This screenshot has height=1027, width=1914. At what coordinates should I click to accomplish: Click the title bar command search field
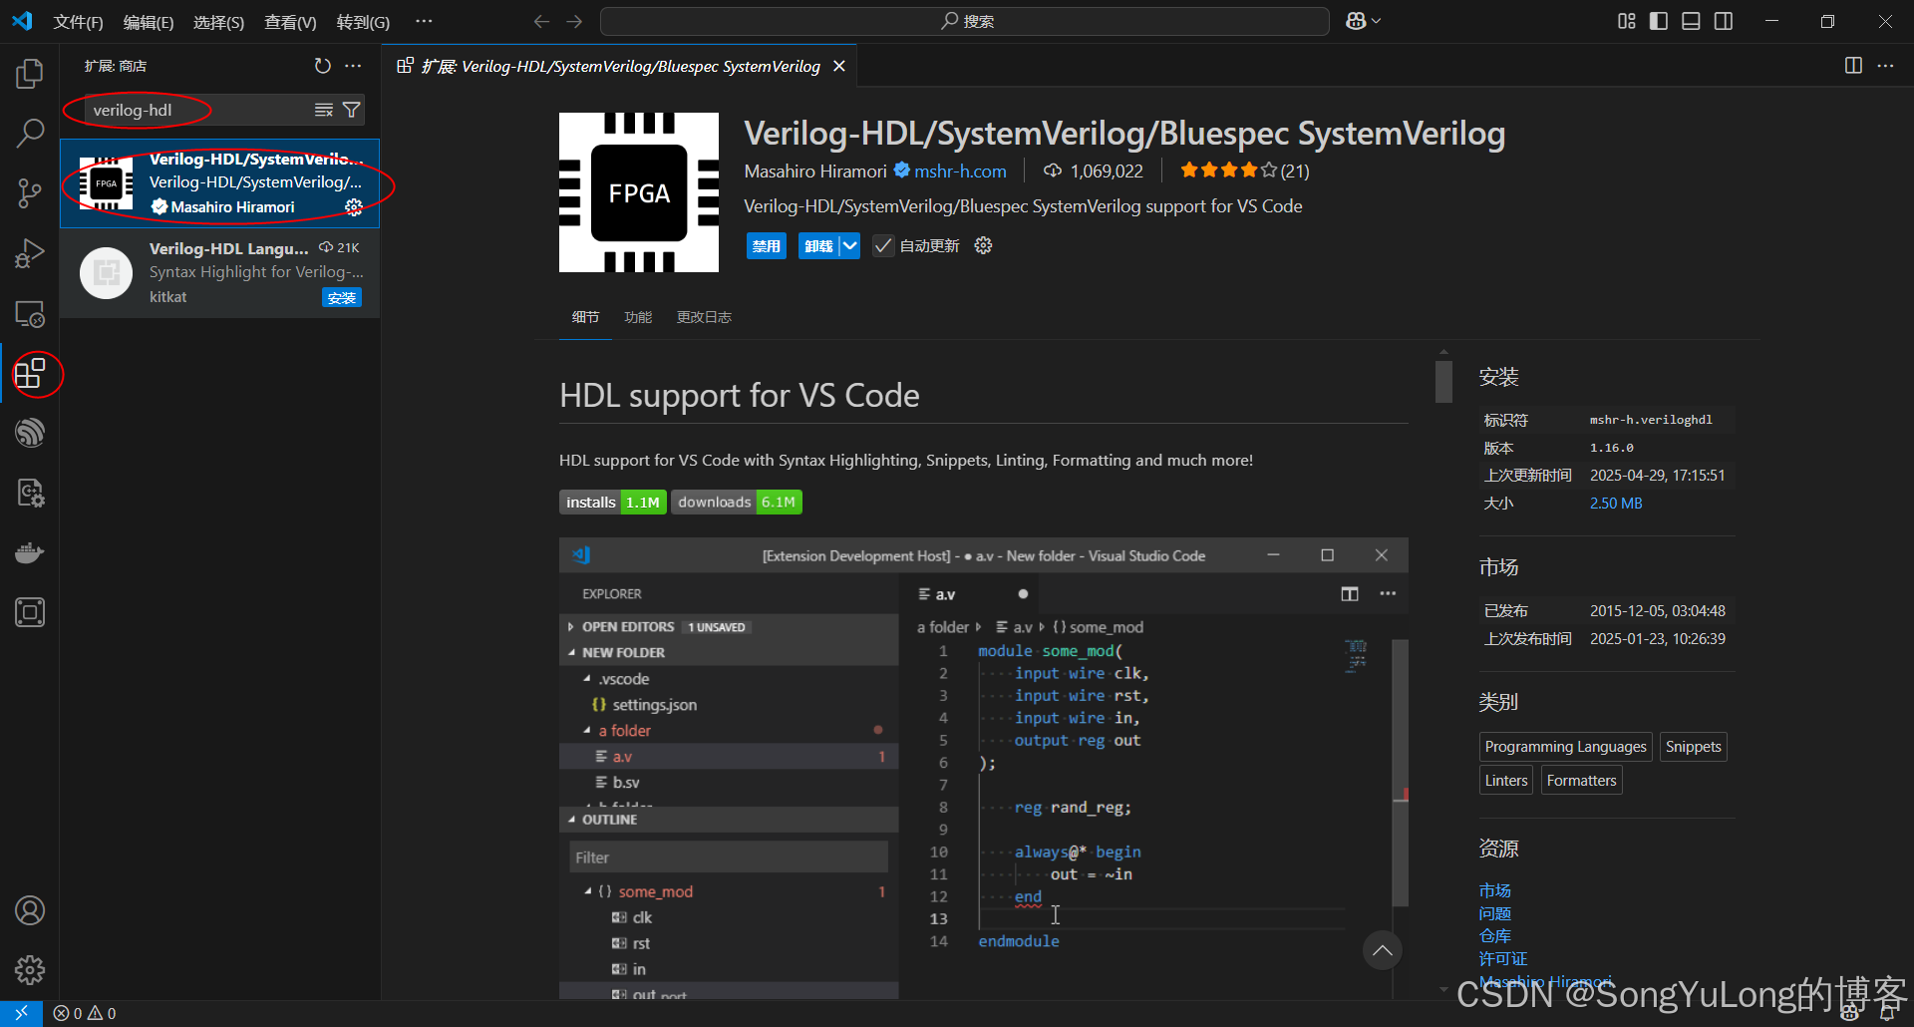pos(965,21)
